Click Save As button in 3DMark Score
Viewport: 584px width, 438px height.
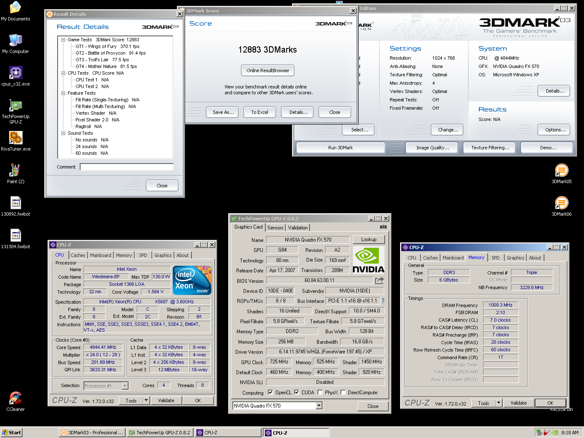pos(223,112)
